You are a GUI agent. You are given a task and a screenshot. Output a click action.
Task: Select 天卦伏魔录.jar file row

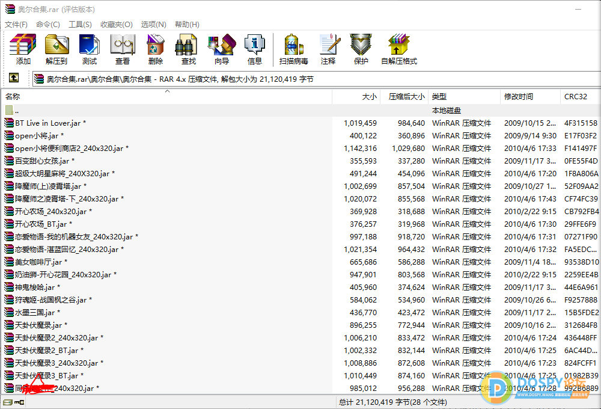tap(300, 325)
